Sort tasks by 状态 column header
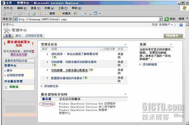Image resolution: width=189 pixels, height=125 pixels. tap(120, 49)
